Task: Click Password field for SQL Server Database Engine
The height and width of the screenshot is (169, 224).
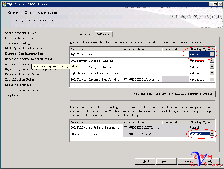Action: click(x=175, y=61)
